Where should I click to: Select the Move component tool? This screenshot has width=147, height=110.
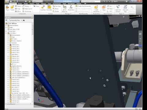pyautogui.click(x=55, y=9)
